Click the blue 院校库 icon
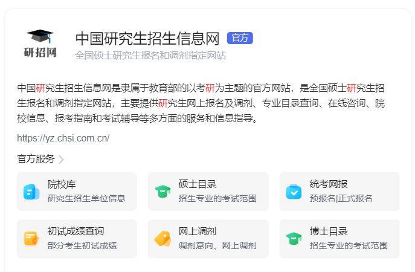415x272 pixels. coord(31,192)
